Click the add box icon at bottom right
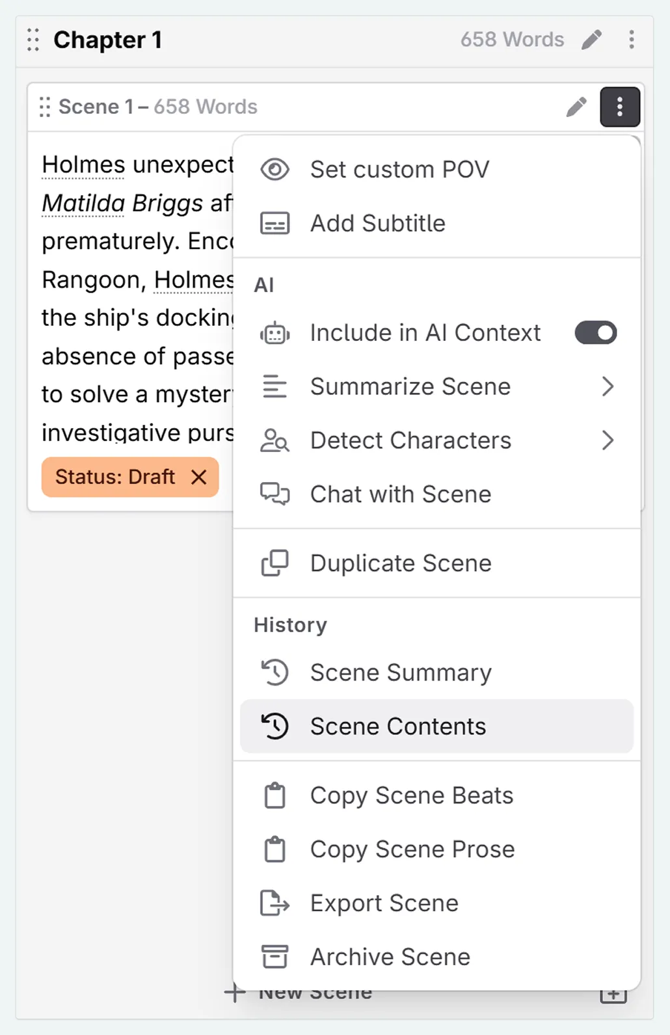 [x=613, y=996]
